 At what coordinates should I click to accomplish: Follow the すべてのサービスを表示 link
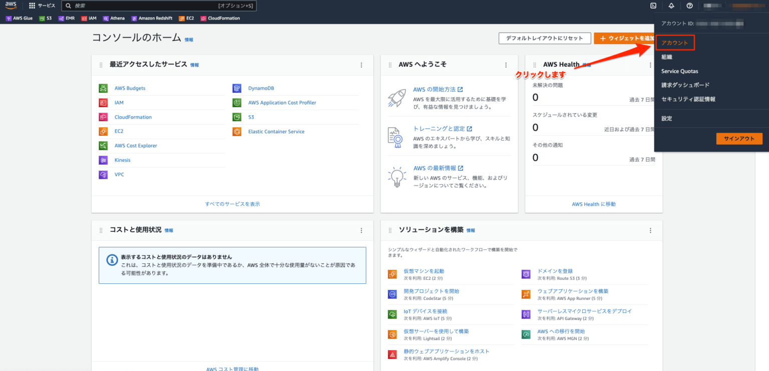coord(232,204)
